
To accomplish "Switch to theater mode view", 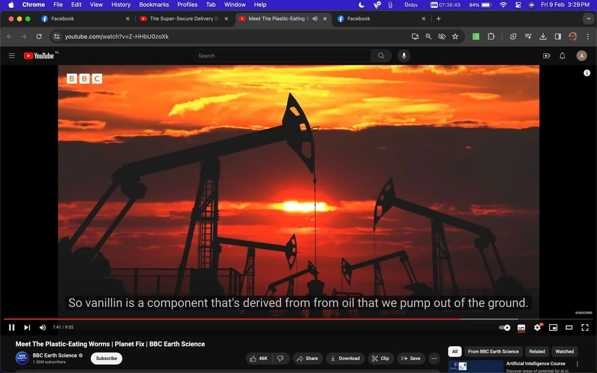I will (x=569, y=328).
